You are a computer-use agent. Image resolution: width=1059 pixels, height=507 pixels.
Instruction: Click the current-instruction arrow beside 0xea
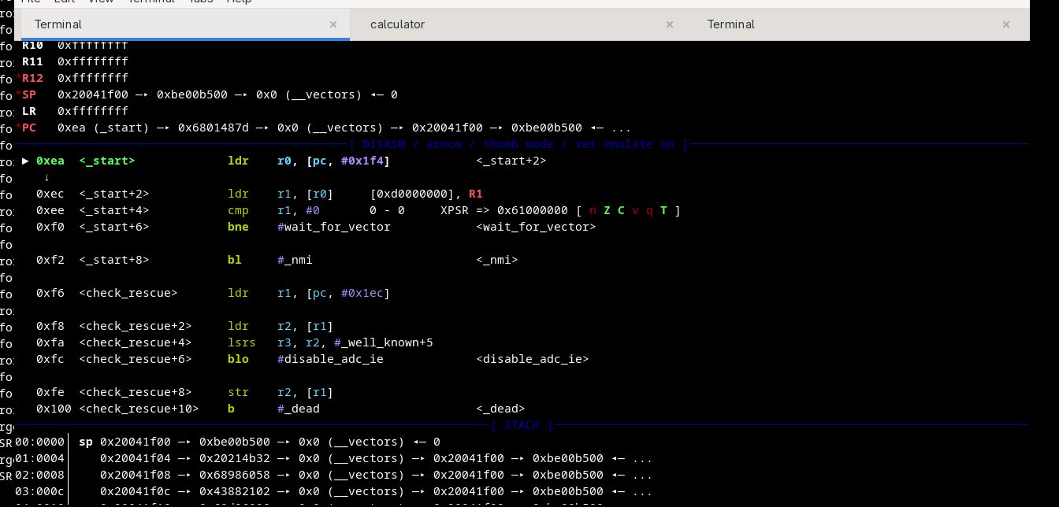click(25, 161)
